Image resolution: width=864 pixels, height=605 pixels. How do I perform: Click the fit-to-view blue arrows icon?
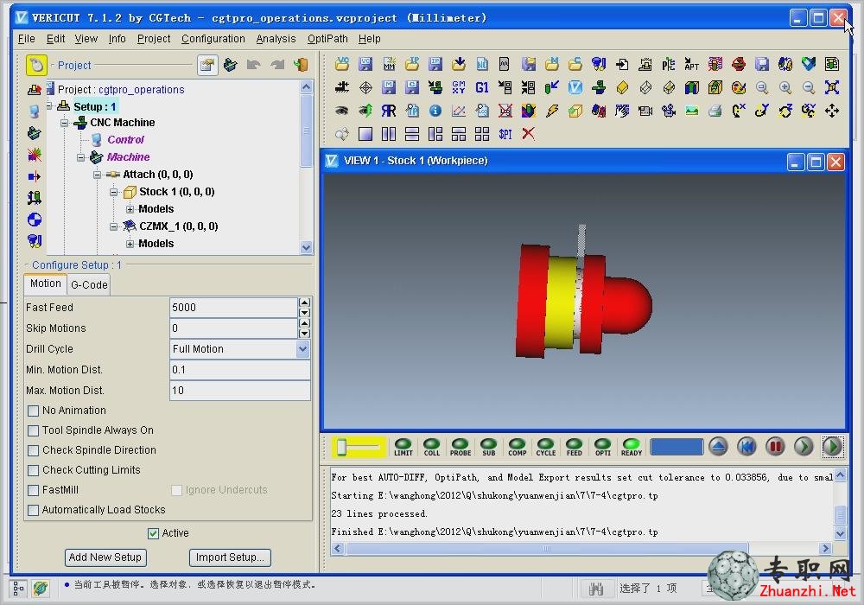tap(831, 87)
